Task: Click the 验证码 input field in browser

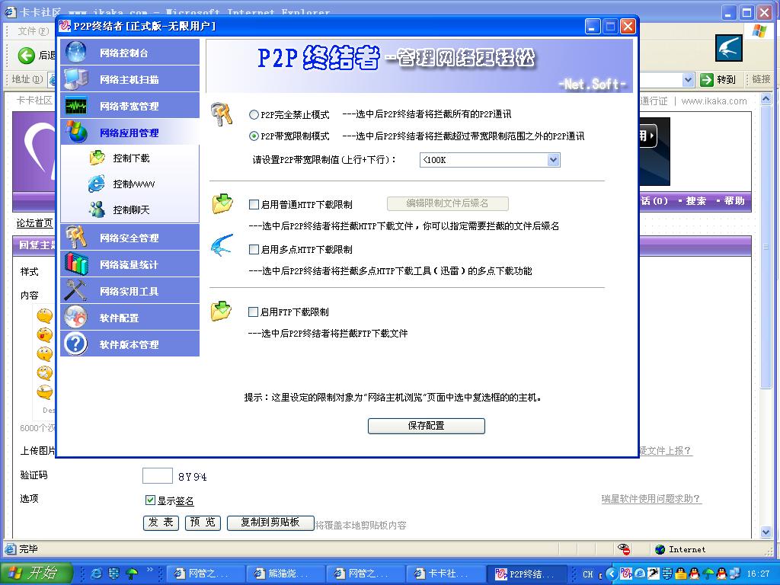Action: (157, 475)
